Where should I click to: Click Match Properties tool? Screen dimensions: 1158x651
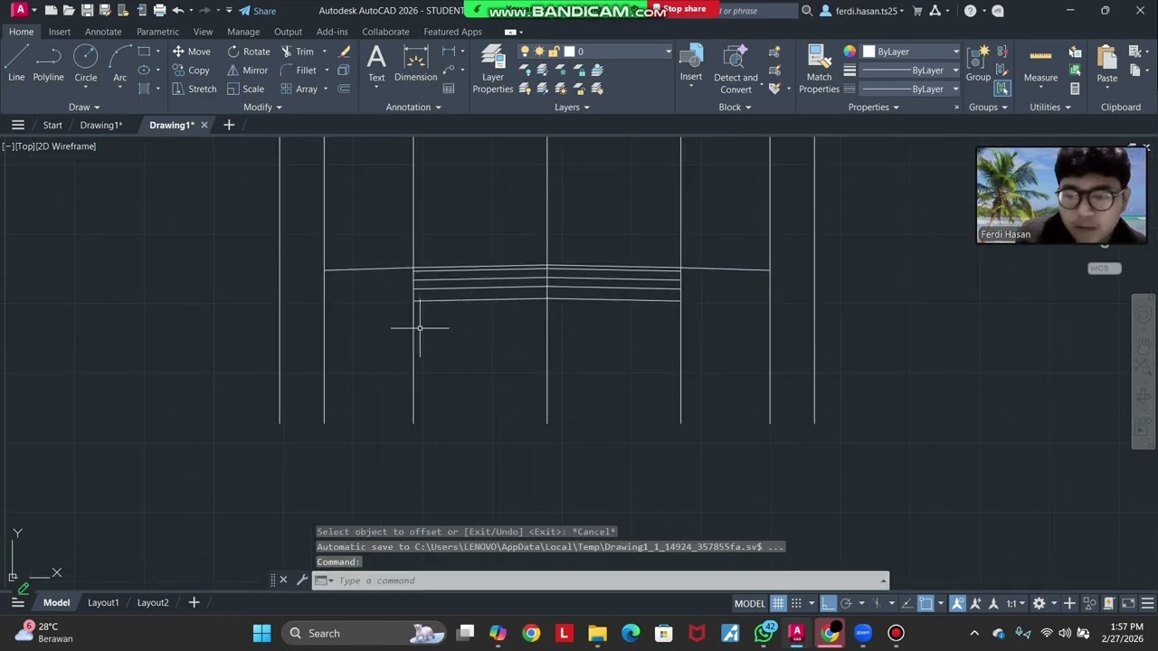(x=819, y=70)
